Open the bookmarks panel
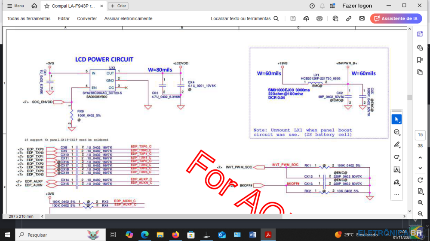This screenshot has height=241, width=430. pos(420,60)
